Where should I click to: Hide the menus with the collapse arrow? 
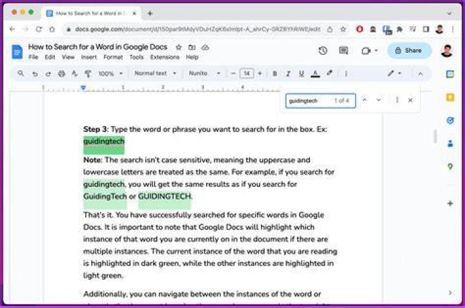[x=420, y=73]
